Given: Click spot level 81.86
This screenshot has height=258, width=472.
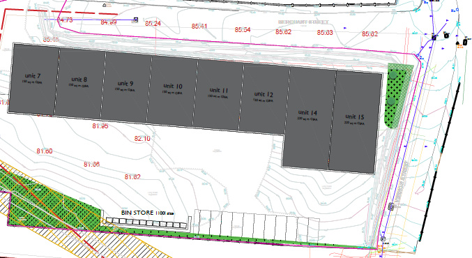Looking at the screenshot, I should (91, 165).
